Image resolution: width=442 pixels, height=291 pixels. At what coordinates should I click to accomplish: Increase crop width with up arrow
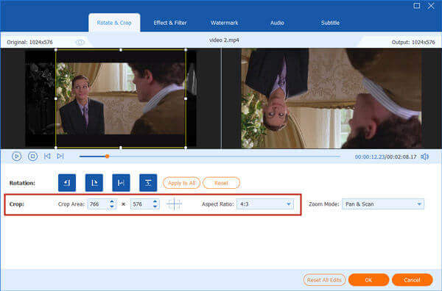[x=112, y=201]
